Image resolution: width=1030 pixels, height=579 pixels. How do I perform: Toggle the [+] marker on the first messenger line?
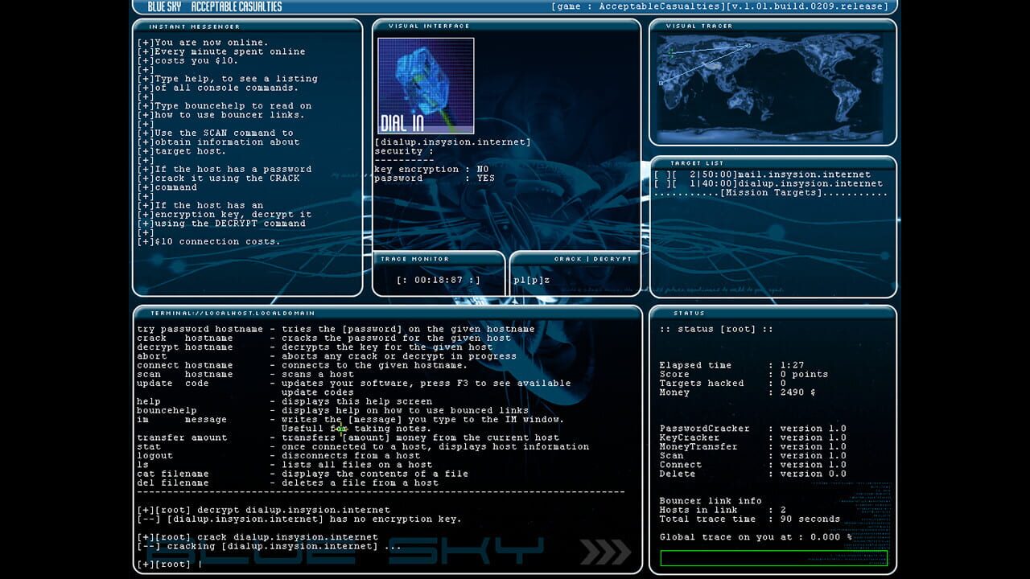[x=143, y=42]
